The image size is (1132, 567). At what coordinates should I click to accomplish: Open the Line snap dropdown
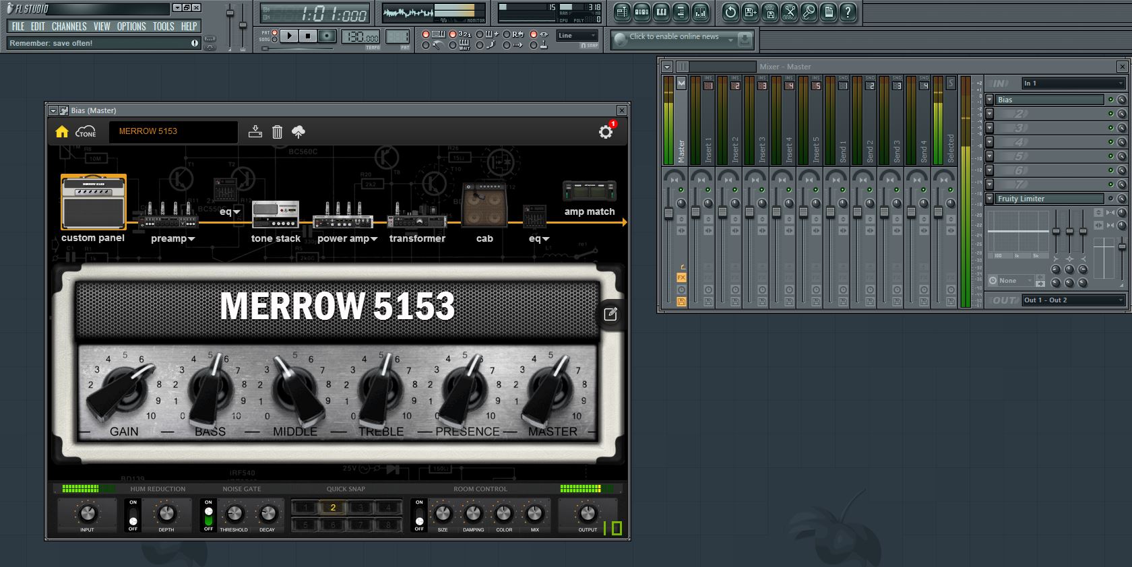pyautogui.click(x=577, y=36)
